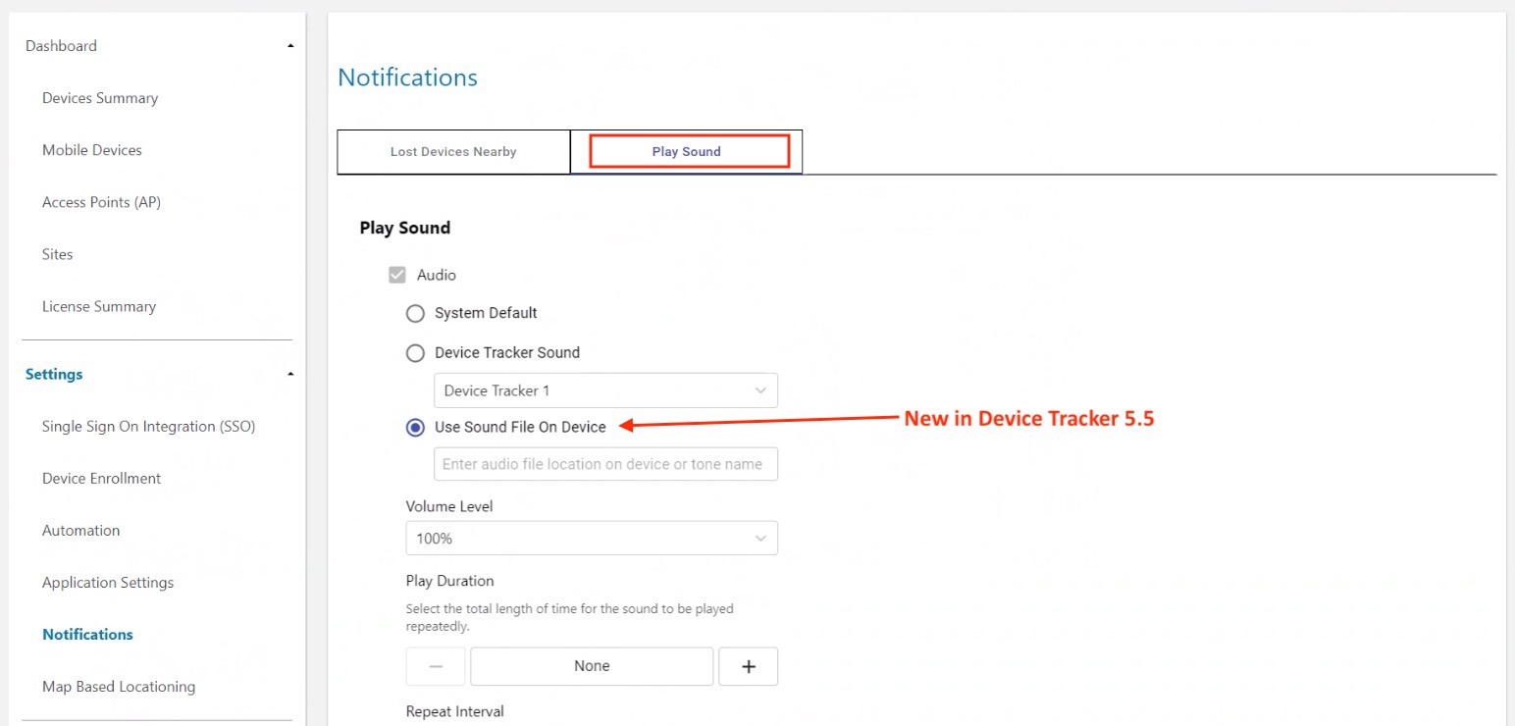Open License Summary
This screenshot has height=726, width=1515.
point(99,306)
